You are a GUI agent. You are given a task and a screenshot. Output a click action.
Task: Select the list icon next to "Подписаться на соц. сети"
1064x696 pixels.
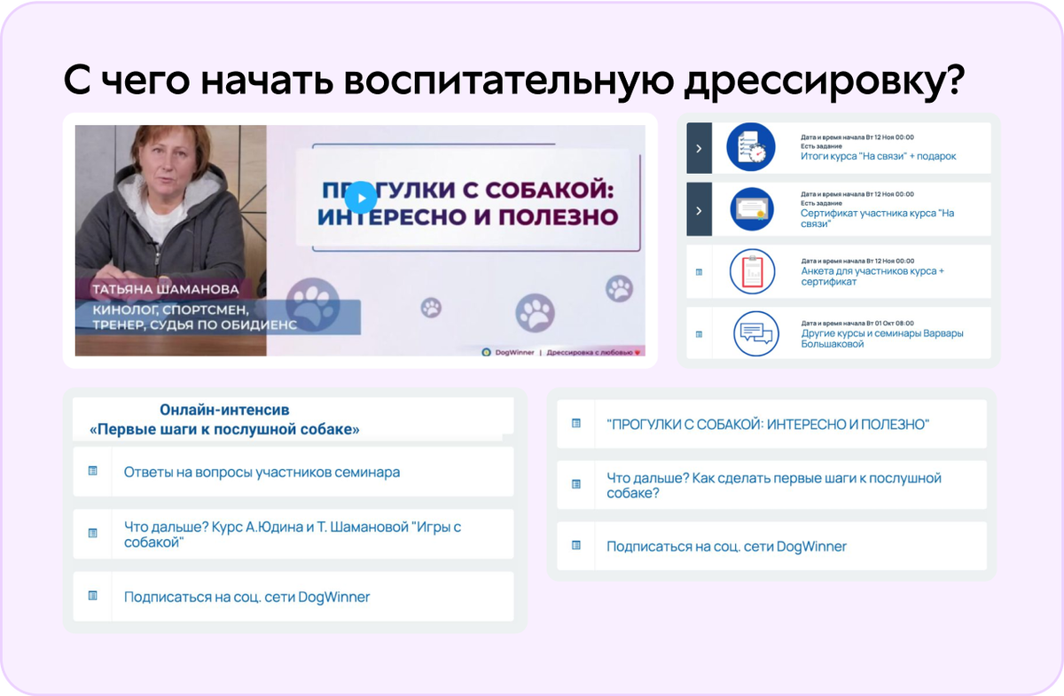[x=91, y=597]
